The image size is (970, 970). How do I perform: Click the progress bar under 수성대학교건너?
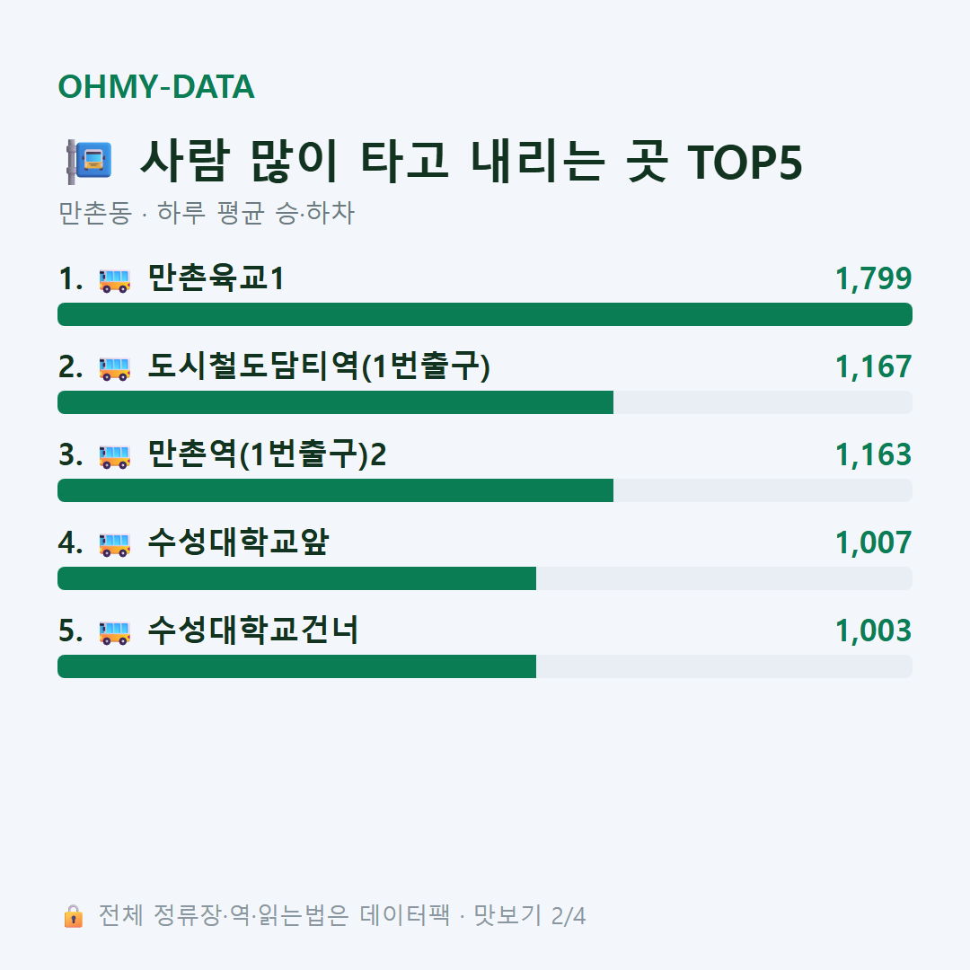pos(485,666)
